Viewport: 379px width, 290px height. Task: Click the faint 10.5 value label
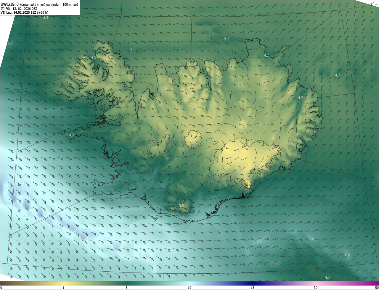(x=146, y=256)
